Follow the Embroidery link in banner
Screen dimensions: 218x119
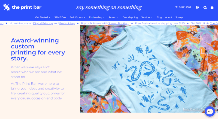[67, 23]
